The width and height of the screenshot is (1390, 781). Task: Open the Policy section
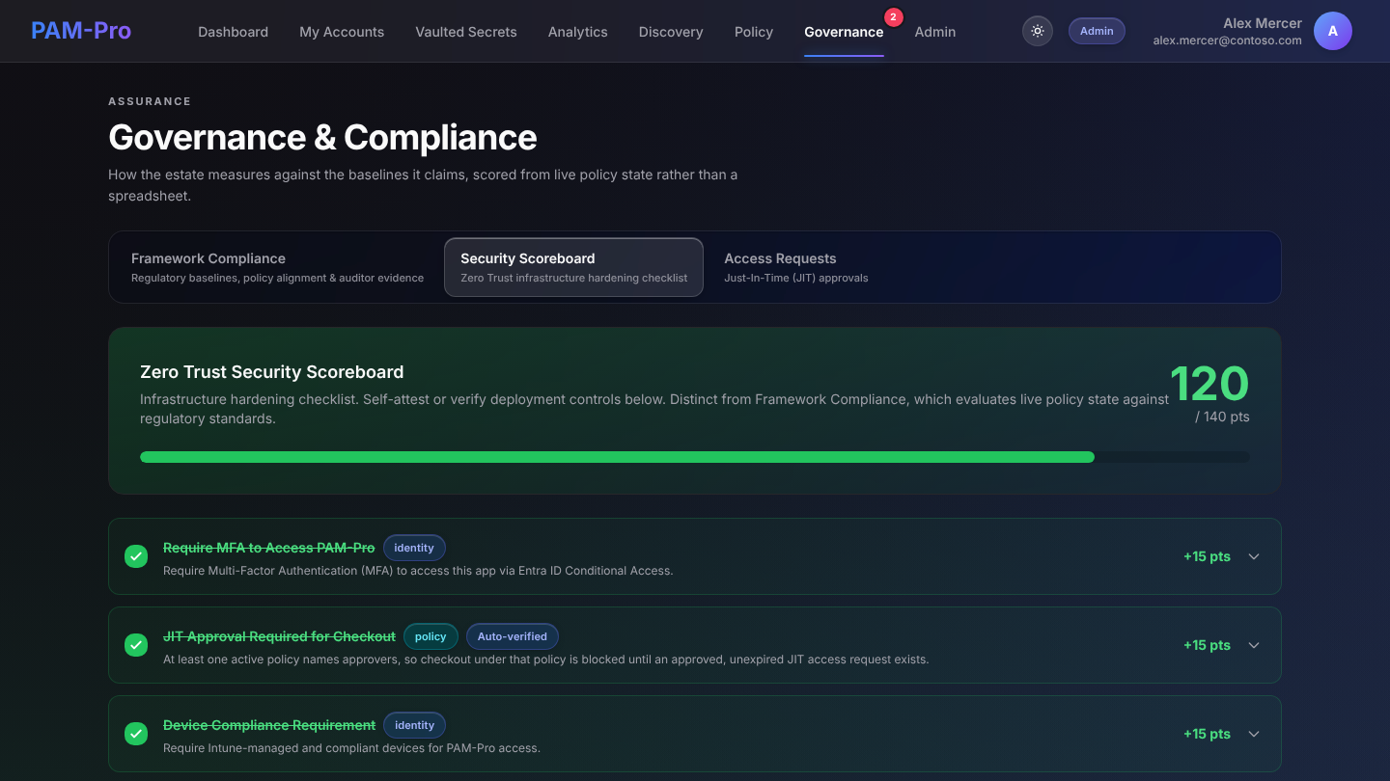click(x=754, y=32)
